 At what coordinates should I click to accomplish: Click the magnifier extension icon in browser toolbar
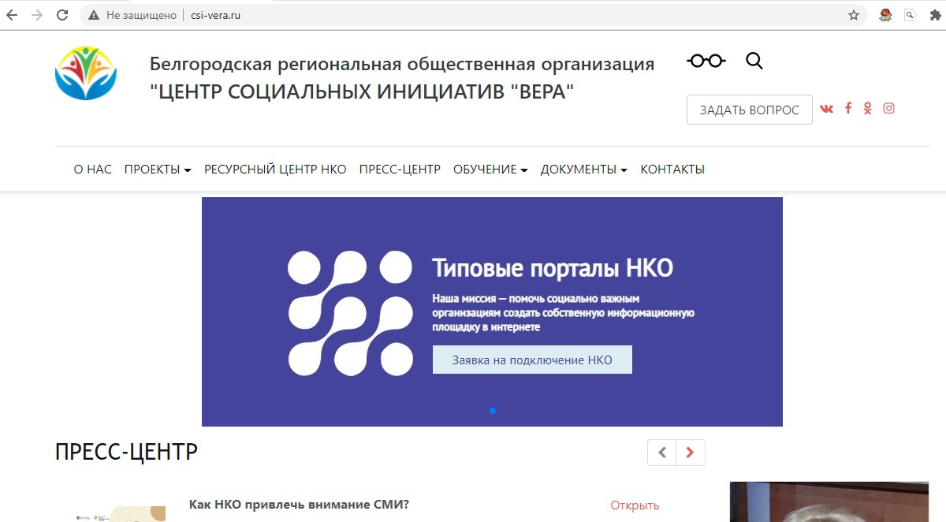coord(911,15)
